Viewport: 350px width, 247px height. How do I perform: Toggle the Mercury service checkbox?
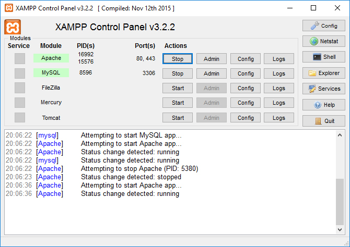coord(20,103)
